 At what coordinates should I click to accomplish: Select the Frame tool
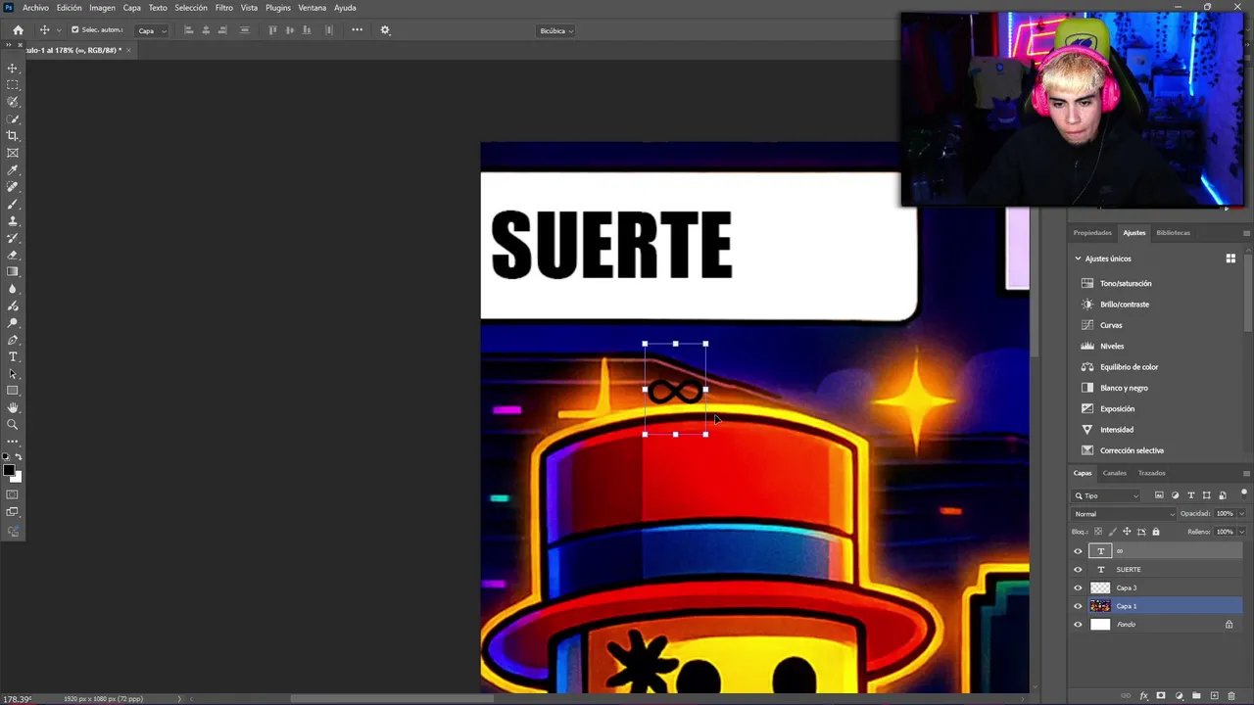click(13, 153)
